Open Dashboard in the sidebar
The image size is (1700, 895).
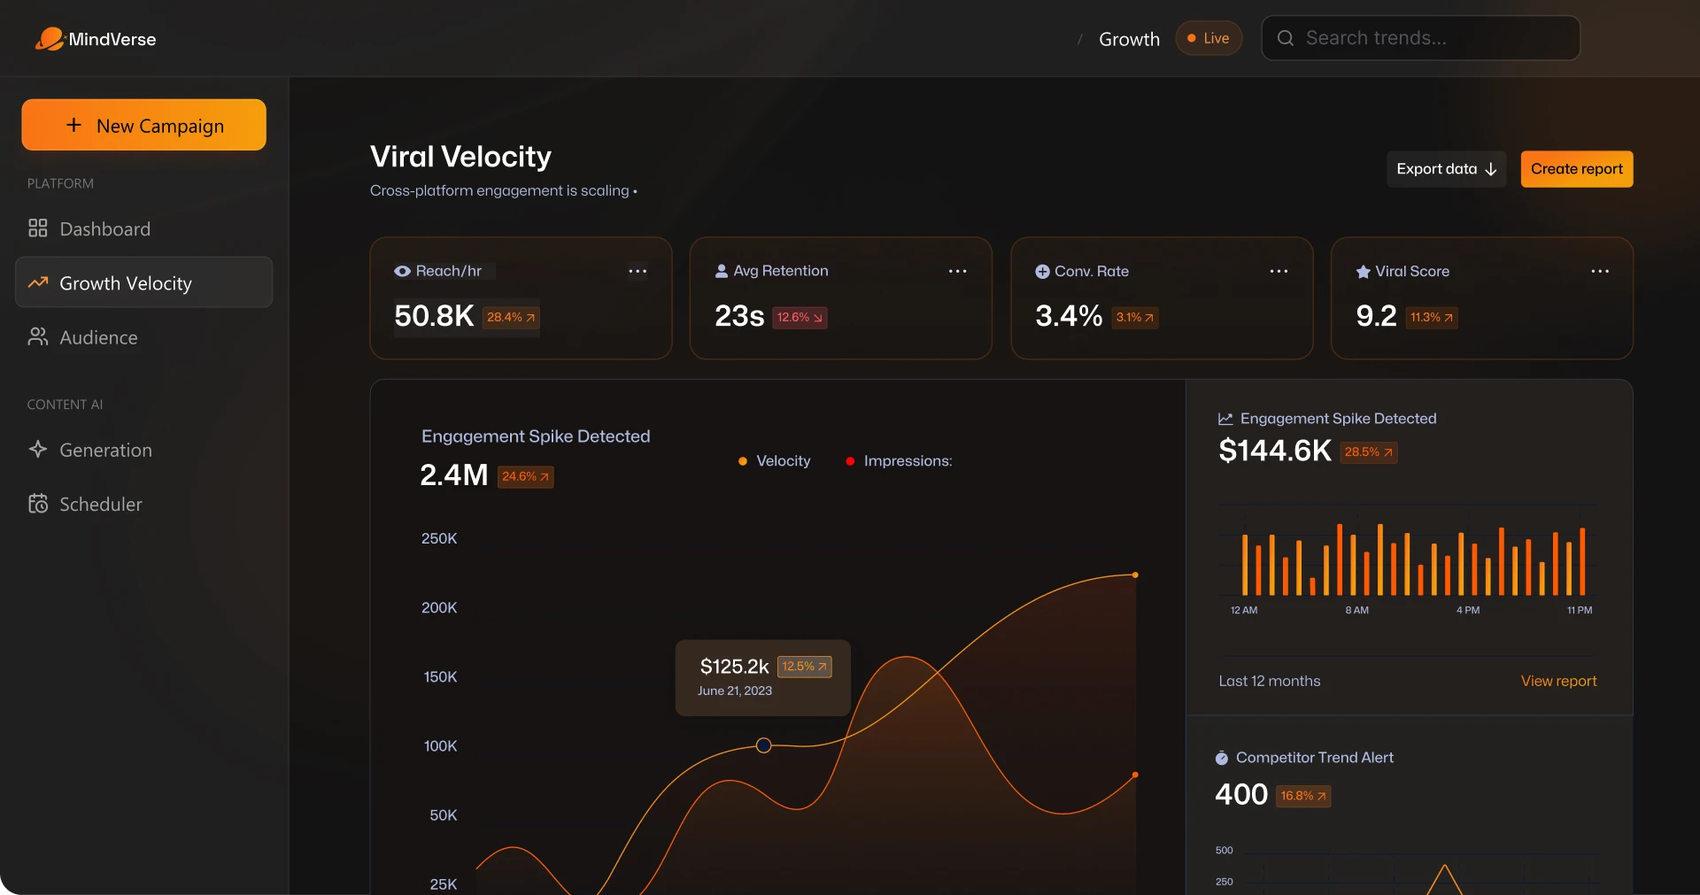(104, 229)
